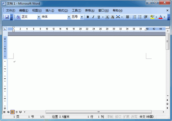Viewport: 172px width, 121px height.
Task: Click Previous Page double-arrow button
Action: (167, 100)
